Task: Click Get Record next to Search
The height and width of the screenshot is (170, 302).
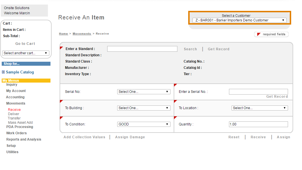Action: click(218, 49)
